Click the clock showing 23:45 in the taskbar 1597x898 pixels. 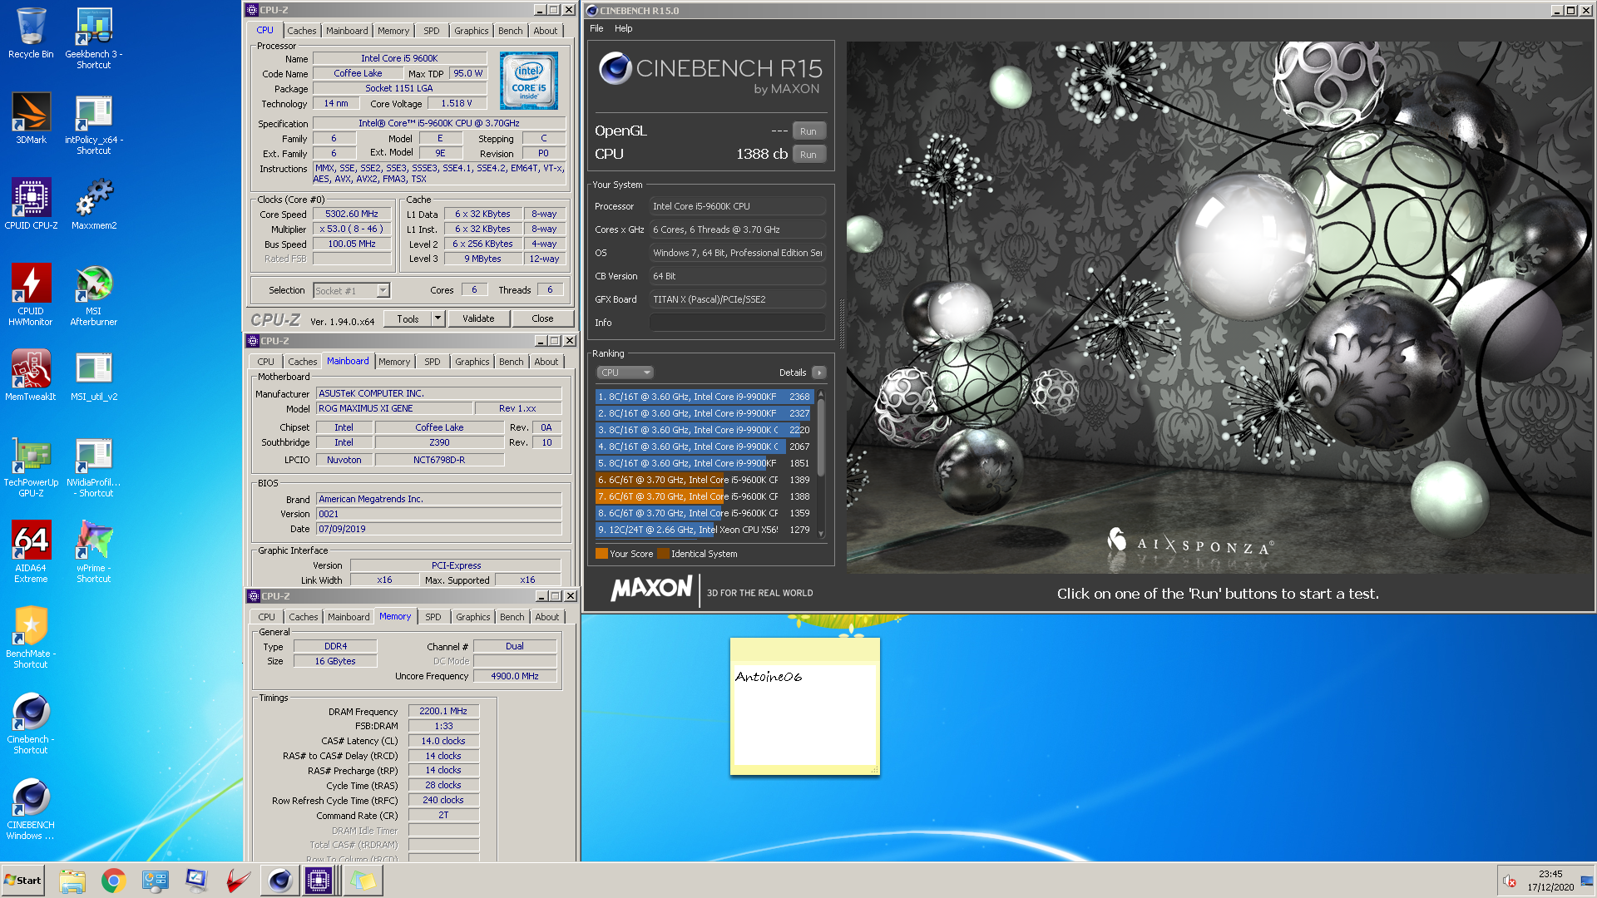click(1550, 874)
